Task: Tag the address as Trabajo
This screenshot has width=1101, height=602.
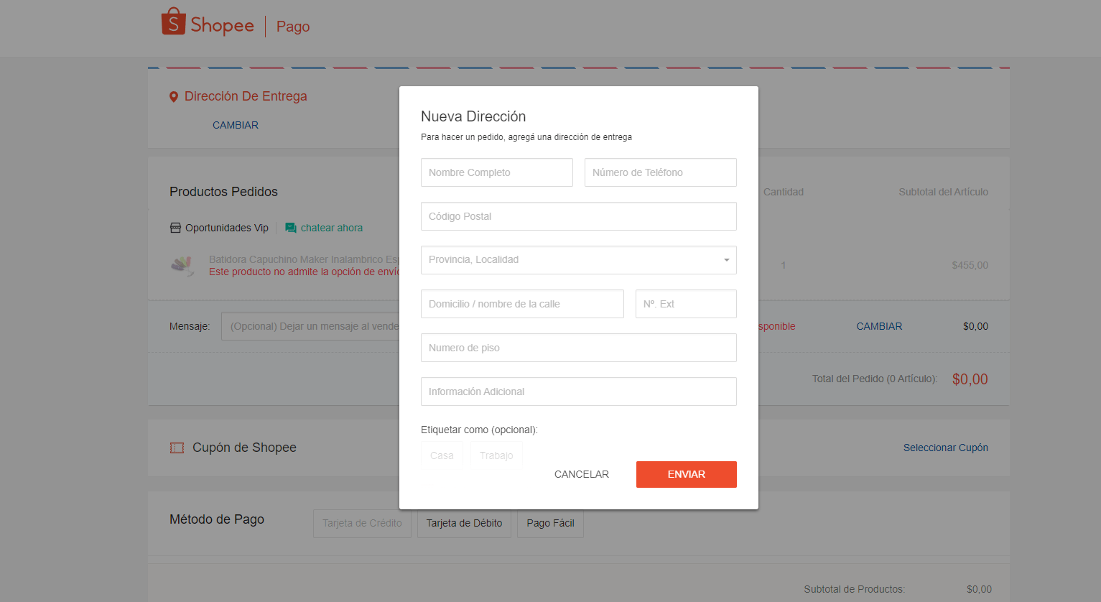Action: pos(496,455)
